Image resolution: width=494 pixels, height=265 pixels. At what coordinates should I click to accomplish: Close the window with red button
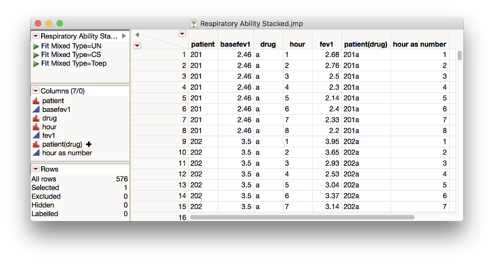coord(38,23)
